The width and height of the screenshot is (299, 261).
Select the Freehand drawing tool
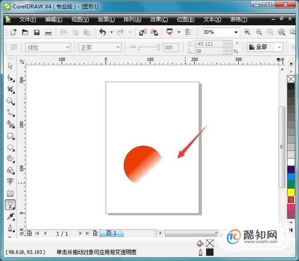click(x=10, y=113)
